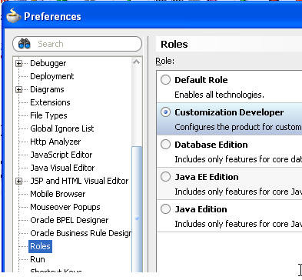This screenshot has height=280, width=302.
Task: Select the Default Role radio button
Action: pos(165,80)
